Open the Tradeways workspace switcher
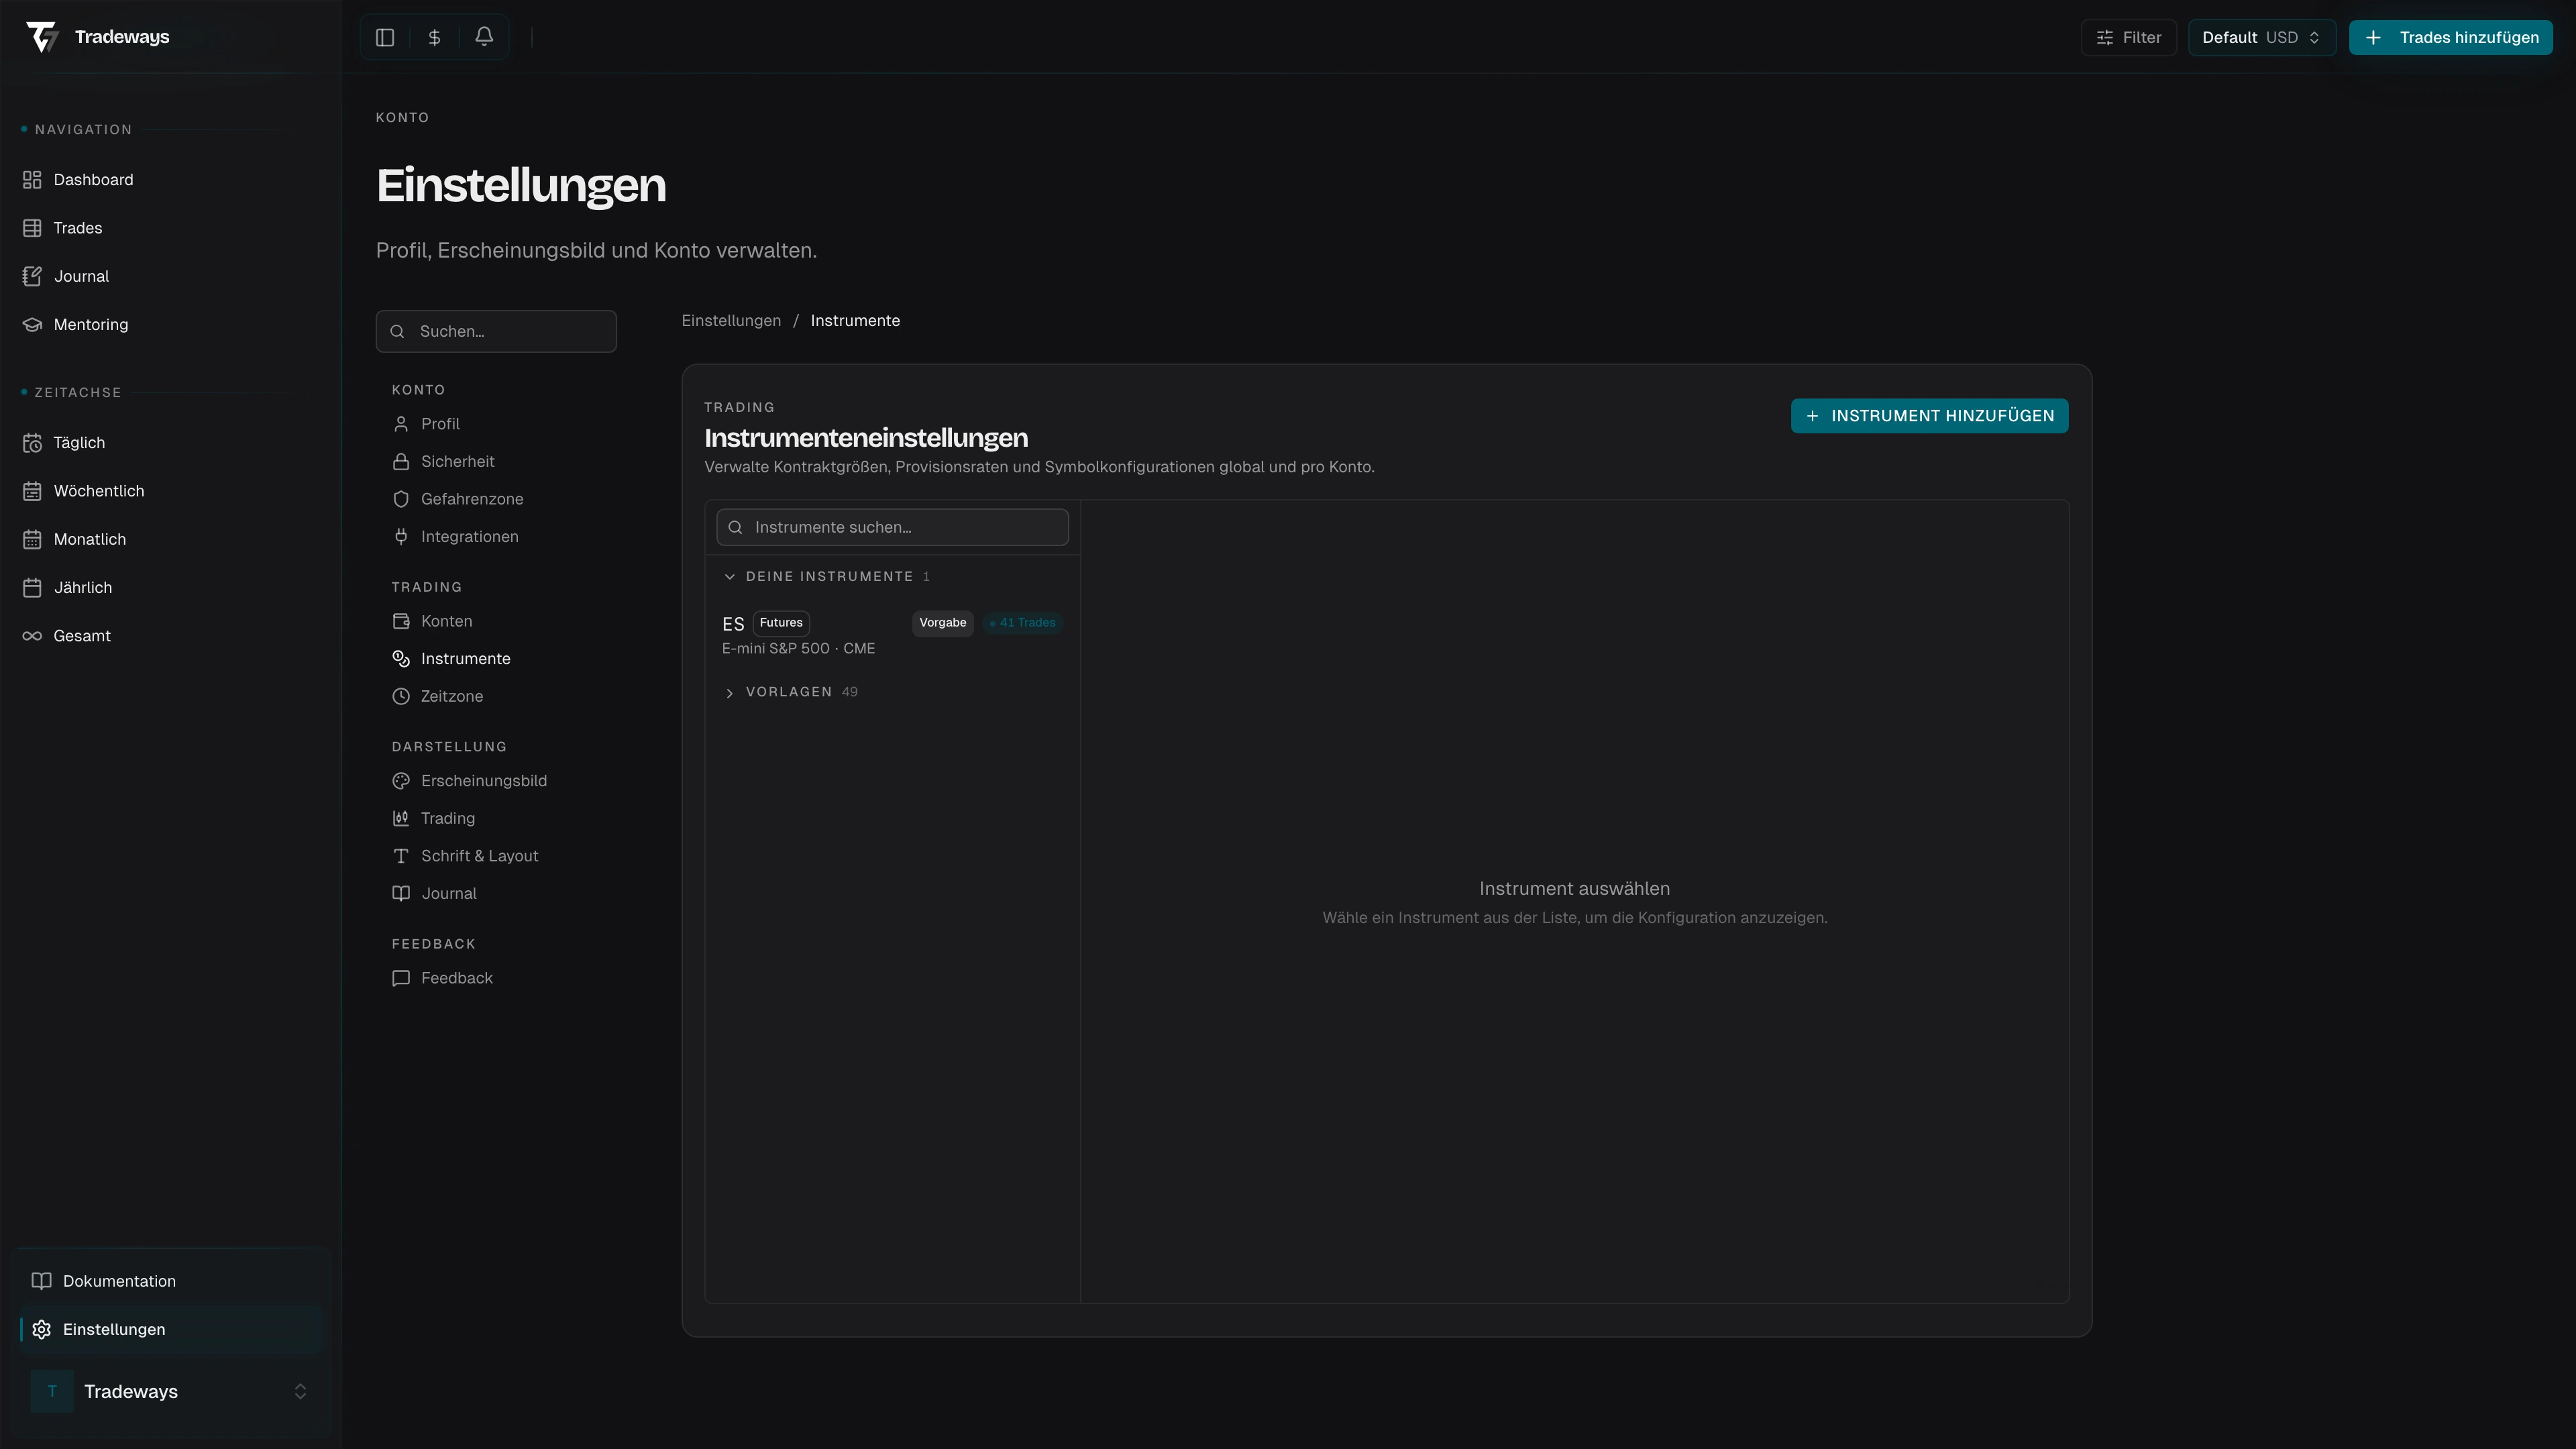Viewport: 2576px width, 1449px height. click(x=169, y=1391)
